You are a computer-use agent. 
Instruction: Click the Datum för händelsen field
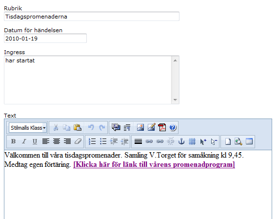[x=45, y=39]
